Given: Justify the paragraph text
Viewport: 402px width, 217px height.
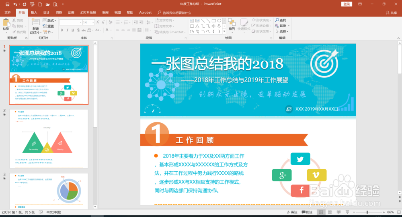Looking at the screenshot, I should (134, 30).
